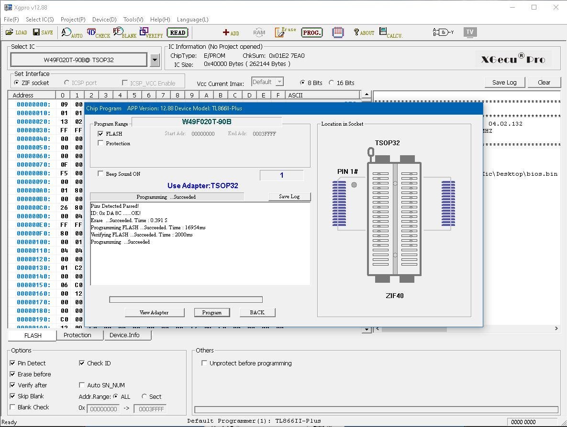Toggle the Erase before option
The width and height of the screenshot is (567, 427).
12,374
